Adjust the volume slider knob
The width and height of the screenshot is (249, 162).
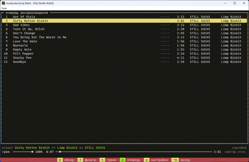(33, 152)
